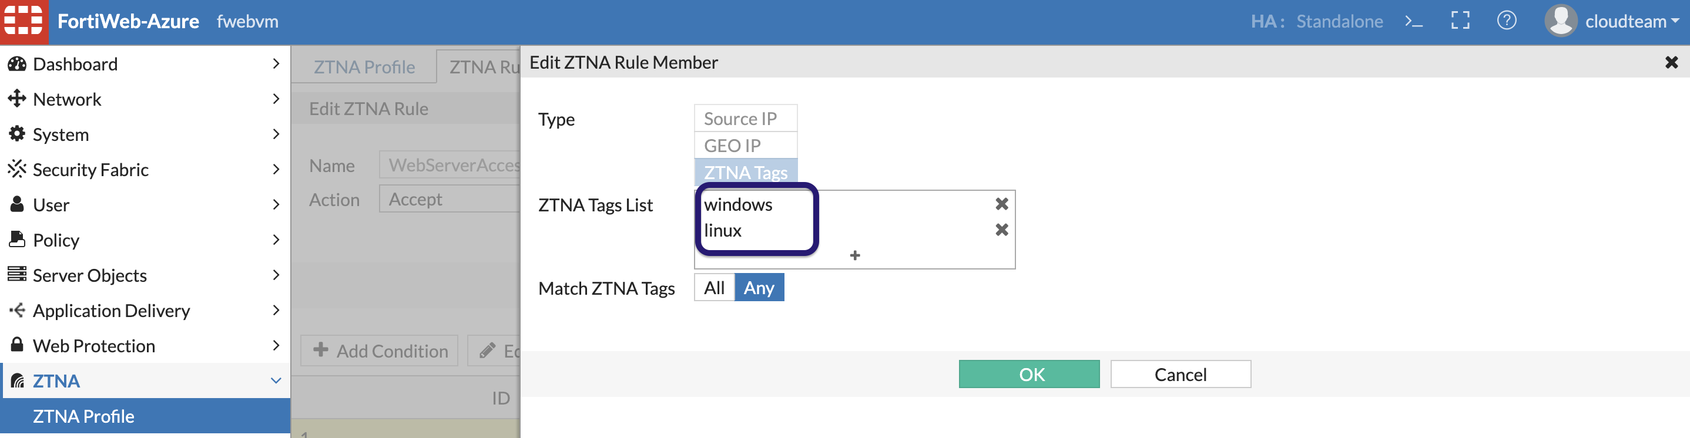This screenshot has height=438, width=1690.
Task: Click the cloudteam user avatar
Action: click(x=1561, y=21)
